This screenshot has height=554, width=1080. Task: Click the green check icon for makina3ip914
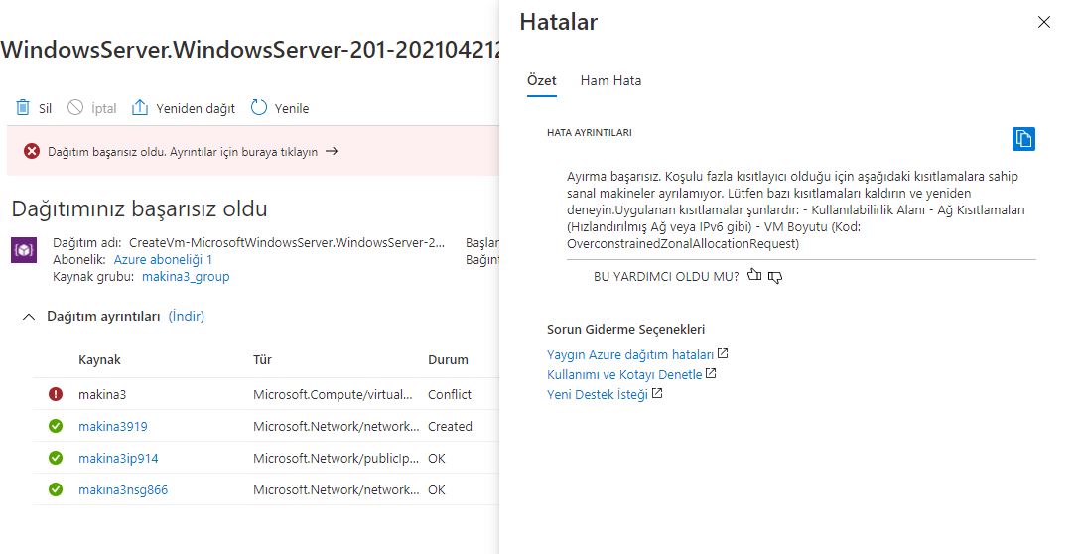click(x=56, y=458)
